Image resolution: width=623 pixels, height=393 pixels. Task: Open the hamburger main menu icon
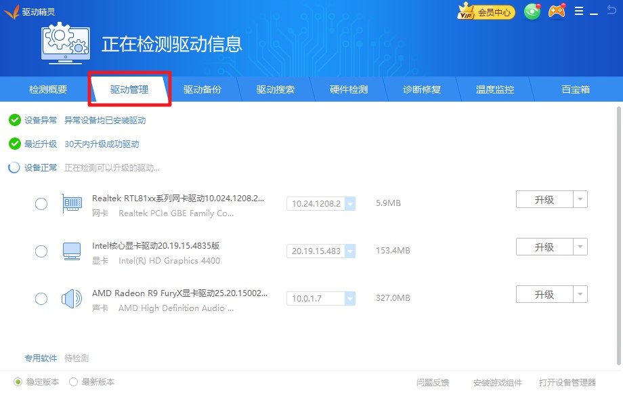[579, 11]
